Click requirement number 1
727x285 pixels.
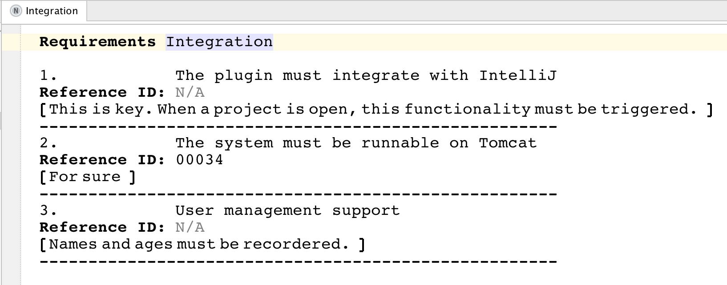tap(48, 75)
